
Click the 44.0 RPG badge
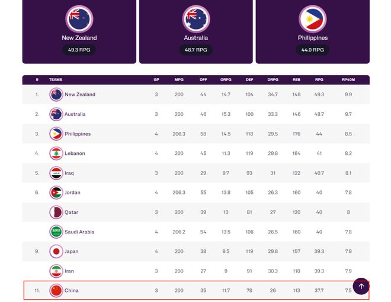[x=312, y=50]
